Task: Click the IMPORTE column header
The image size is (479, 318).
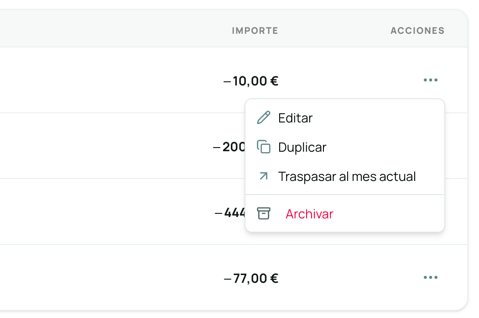Action: [x=255, y=31]
